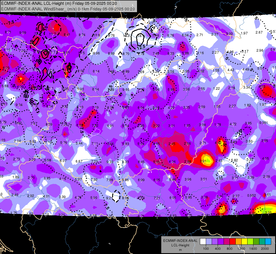Click the lime green legend swatch
The width and height of the screenshot is (276, 254).
[250, 242]
